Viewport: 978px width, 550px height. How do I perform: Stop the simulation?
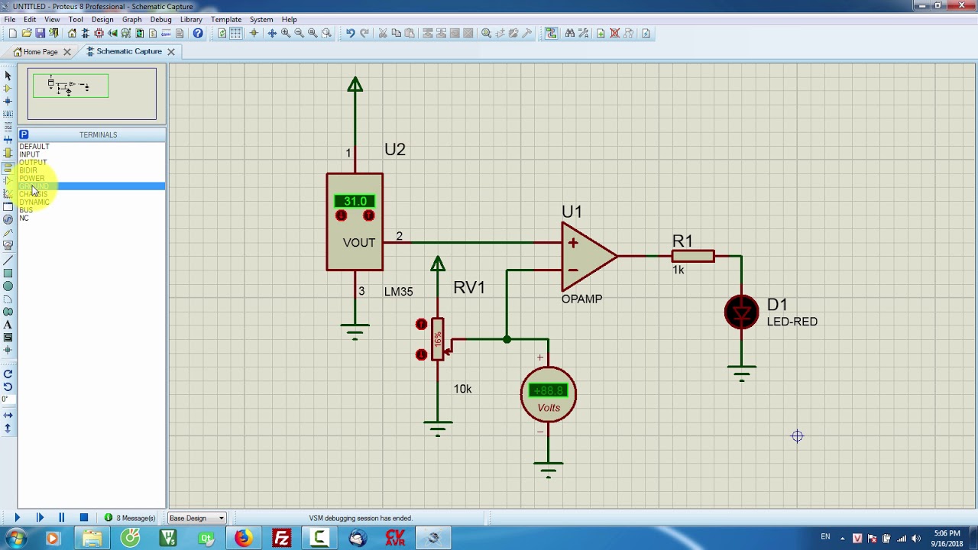point(84,518)
